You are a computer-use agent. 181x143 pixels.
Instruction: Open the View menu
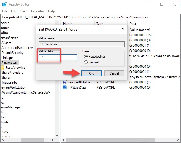coord(24,11)
